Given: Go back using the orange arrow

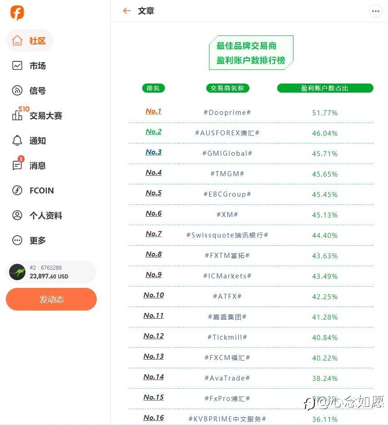Looking at the screenshot, I should [x=127, y=11].
